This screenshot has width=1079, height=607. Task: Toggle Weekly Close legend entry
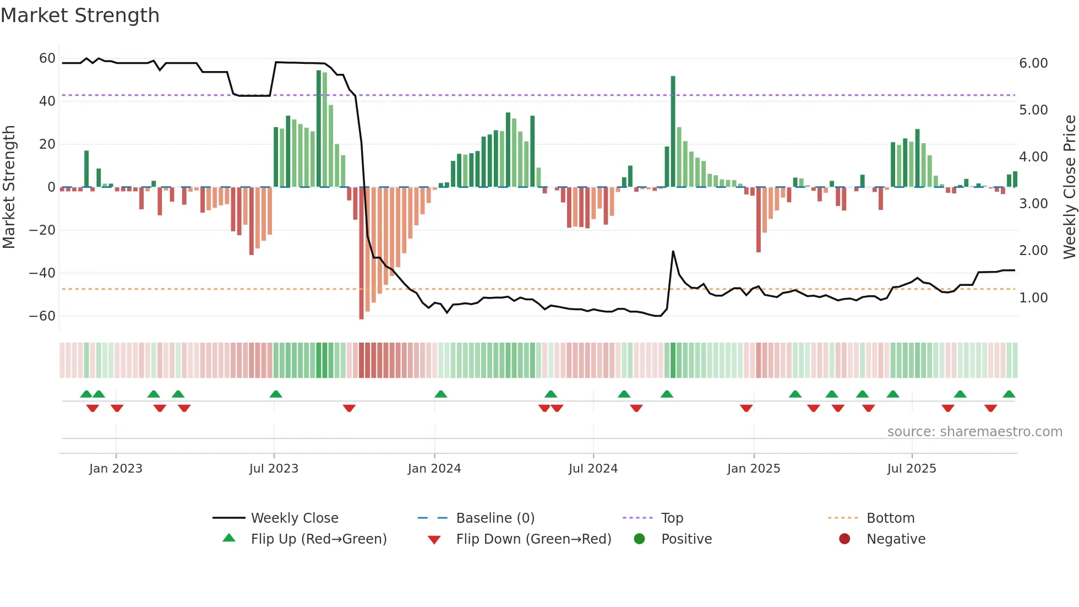click(294, 518)
